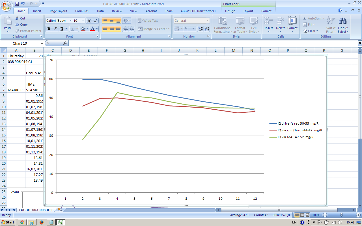Toggle Italic formatting
362x226 pixels.
[55, 29]
